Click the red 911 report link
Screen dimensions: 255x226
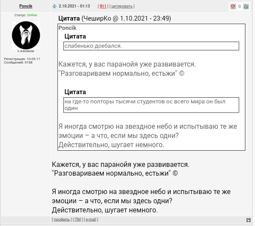[103, 6]
